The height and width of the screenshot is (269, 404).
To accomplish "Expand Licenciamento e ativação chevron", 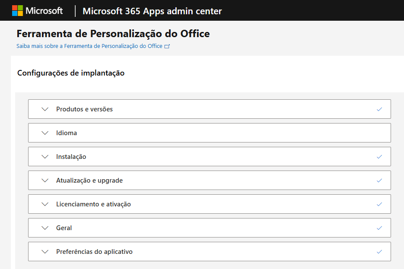I will point(45,204).
